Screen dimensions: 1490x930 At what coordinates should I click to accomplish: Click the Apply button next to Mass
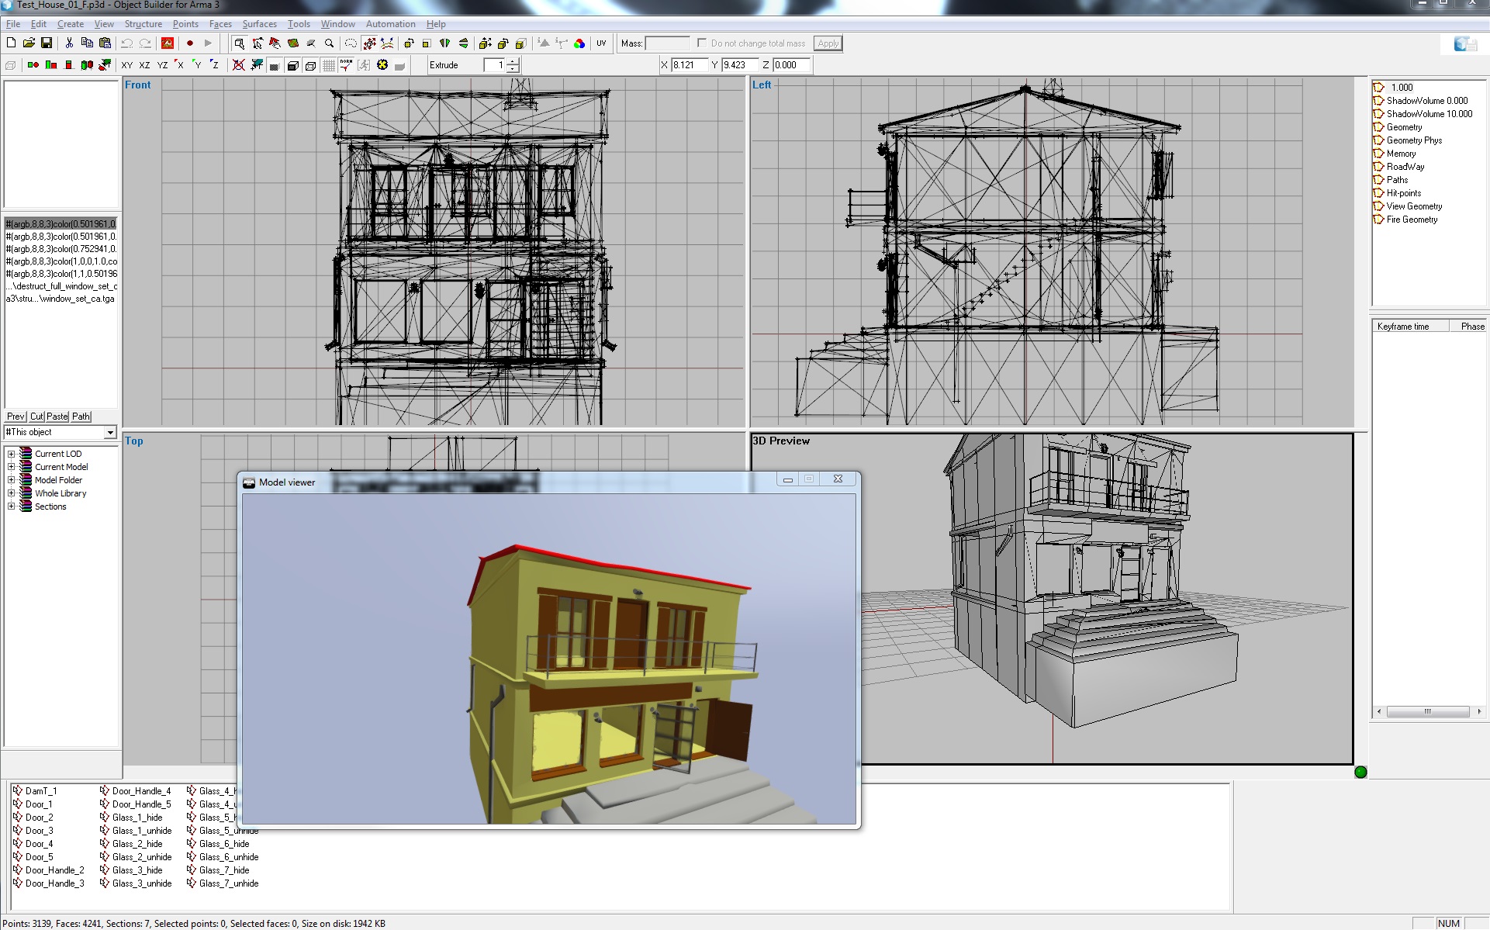(827, 43)
